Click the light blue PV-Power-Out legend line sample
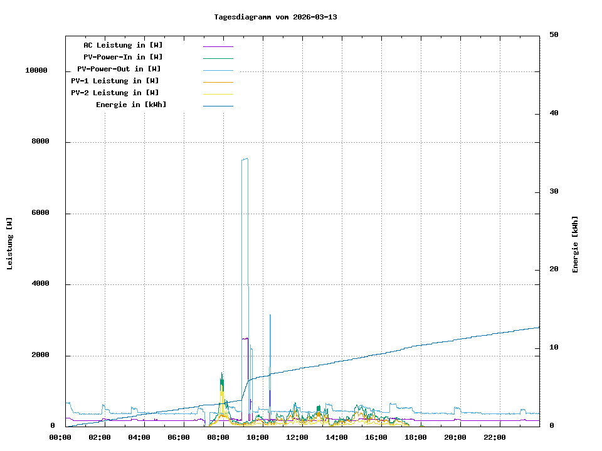 (218, 70)
